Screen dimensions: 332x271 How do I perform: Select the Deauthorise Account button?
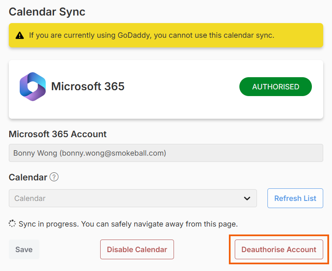click(x=279, y=250)
